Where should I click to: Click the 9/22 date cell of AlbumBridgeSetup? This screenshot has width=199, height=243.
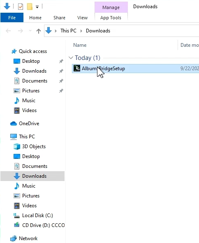[x=190, y=69]
